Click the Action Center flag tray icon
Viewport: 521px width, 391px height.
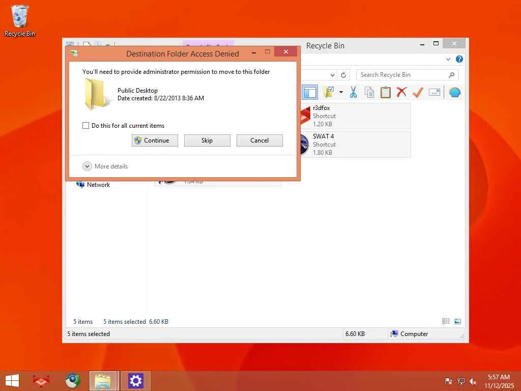tap(448, 381)
